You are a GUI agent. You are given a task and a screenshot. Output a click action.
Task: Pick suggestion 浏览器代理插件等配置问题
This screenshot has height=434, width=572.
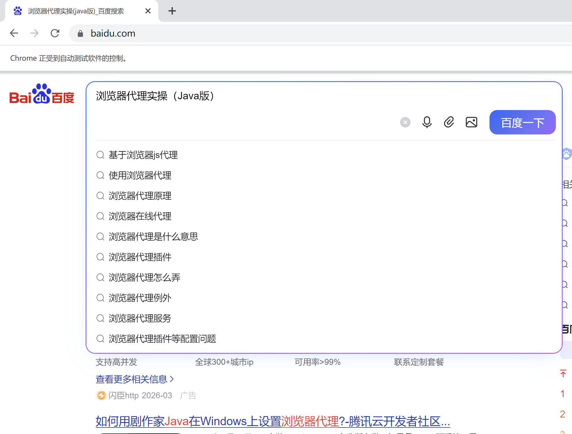tap(162, 339)
